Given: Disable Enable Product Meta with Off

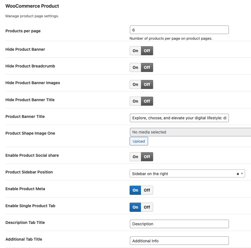Looking at the screenshot, I should (147, 190).
